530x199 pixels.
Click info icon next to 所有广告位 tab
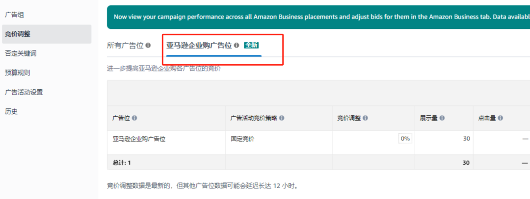click(148, 46)
